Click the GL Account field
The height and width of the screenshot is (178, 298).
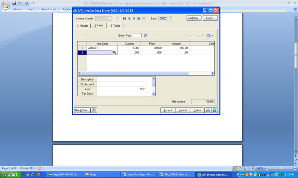click(x=121, y=84)
